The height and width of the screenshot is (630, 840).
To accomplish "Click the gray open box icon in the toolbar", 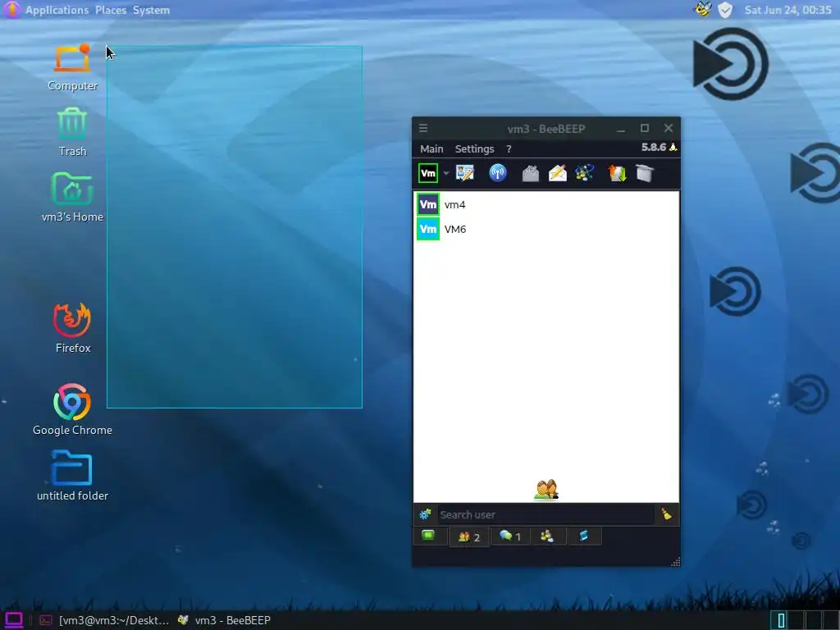I will pyautogui.click(x=645, y=173).
